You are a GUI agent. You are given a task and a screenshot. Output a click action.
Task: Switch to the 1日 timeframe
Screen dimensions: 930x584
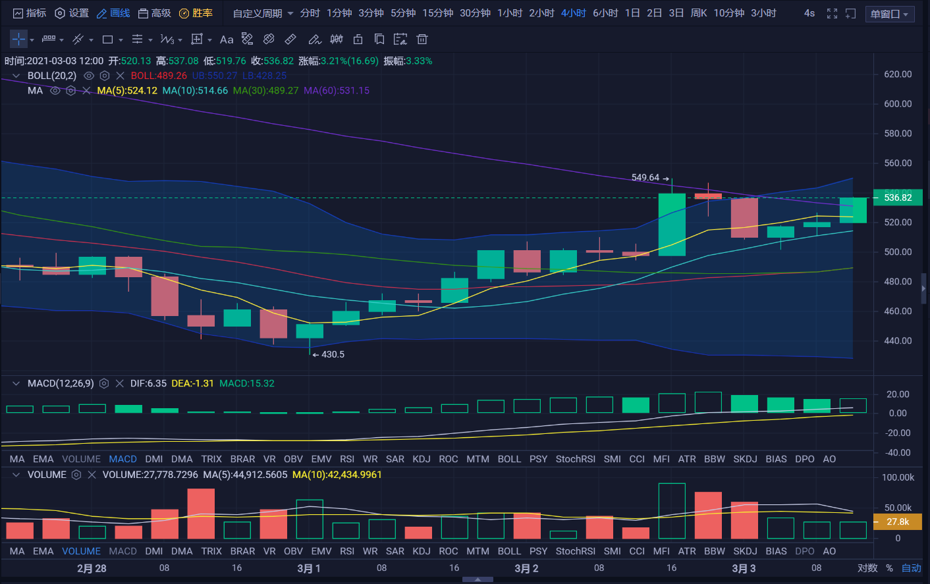point(632,13)
